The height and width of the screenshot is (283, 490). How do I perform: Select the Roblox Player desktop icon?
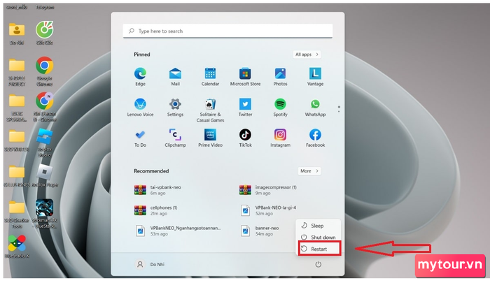point(44,175)
